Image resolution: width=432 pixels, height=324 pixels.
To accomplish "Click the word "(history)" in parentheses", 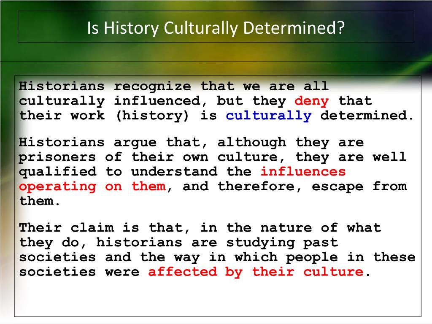I will 152,116.
